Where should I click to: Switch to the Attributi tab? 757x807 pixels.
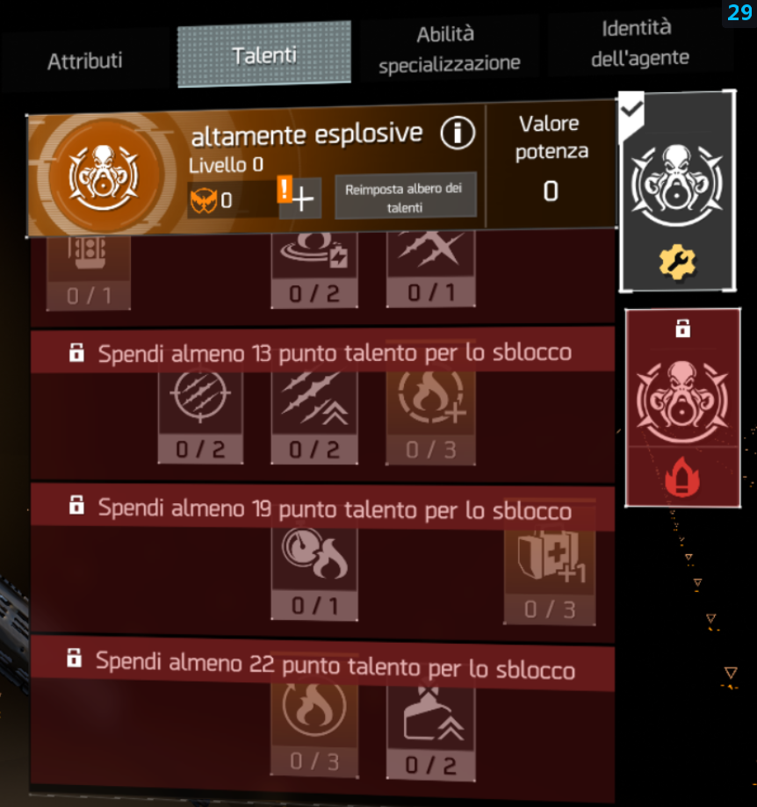click(x=85, y=61)
